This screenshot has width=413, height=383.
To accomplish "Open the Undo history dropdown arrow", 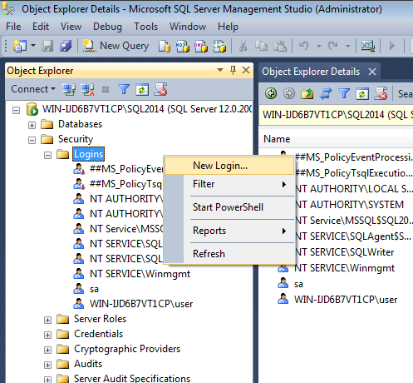I will point(319,46).
